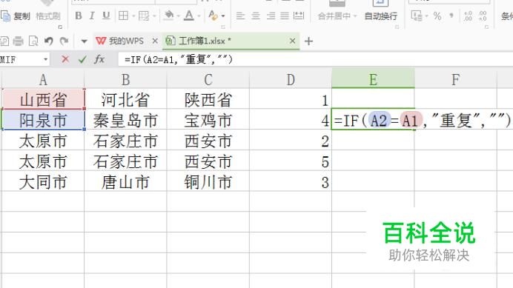Click the 格式刷 format painter

(x=48, y=16)
